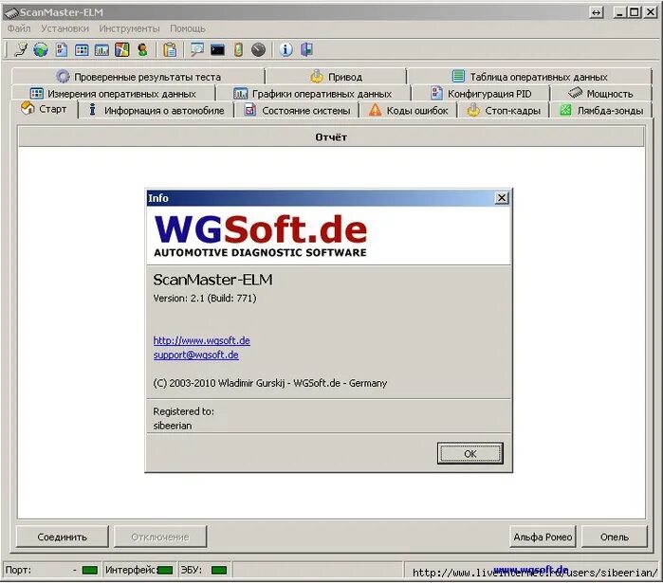
Task: Click the bar chart toolbar icon
Action: (101, 50)
